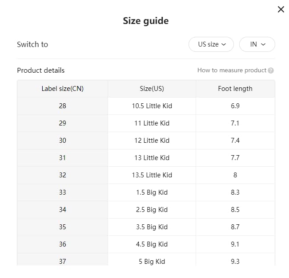Close the Size guide dialog
Screen dimensions: 289x278
[x=281, y=9]
